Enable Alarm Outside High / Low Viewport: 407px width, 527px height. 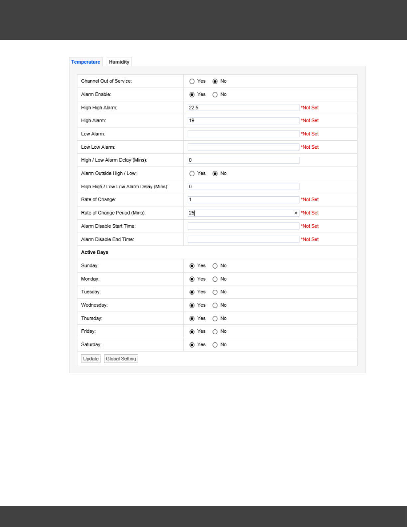(x=192, y=174)
